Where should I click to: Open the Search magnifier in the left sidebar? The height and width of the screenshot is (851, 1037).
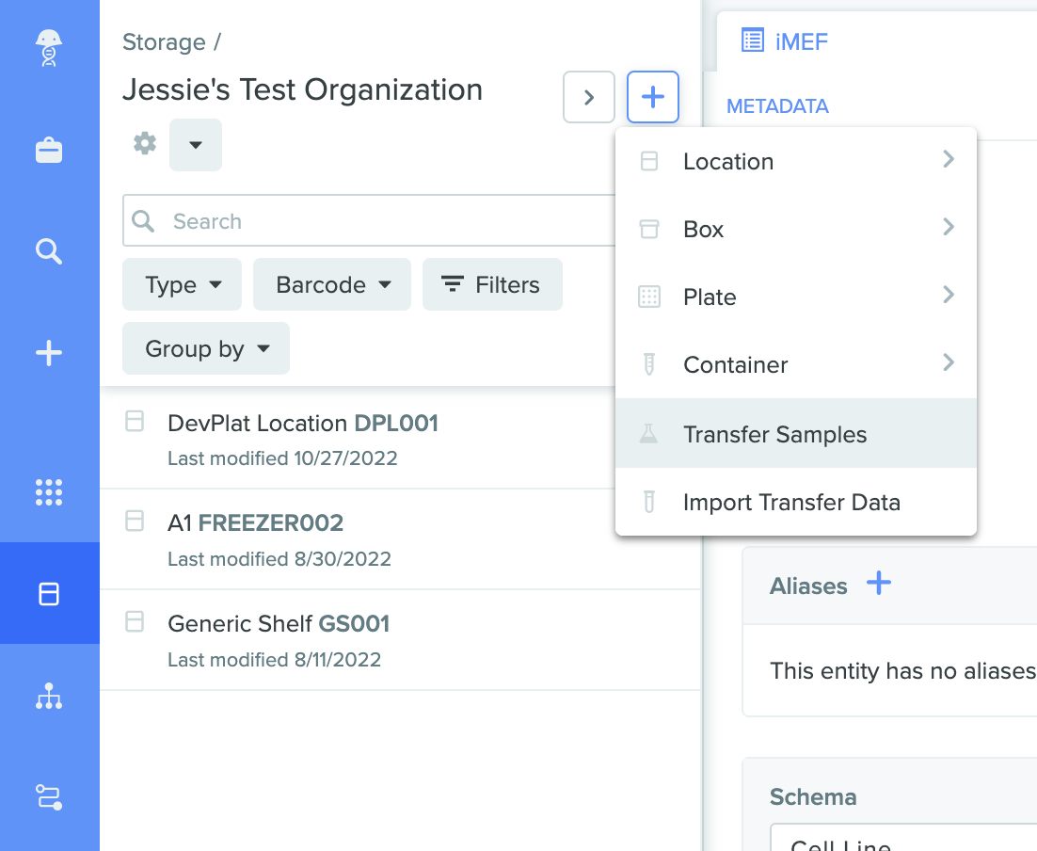[49, 251]
